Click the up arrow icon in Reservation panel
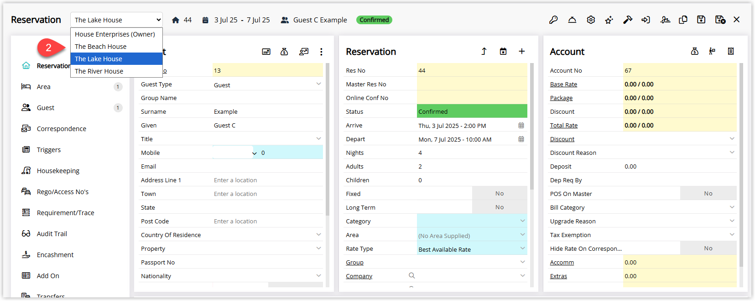The height and width of the screenshot is (301, 755). coord(484,51)
